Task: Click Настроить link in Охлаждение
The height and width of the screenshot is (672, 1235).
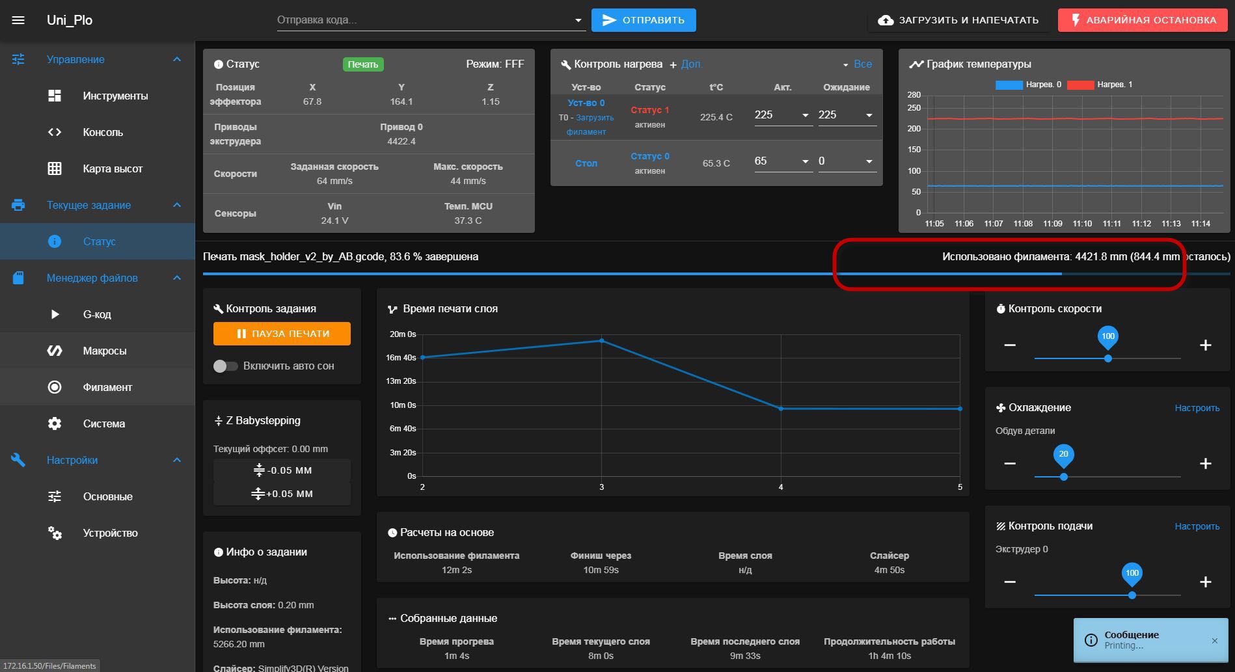Action: pyautogui.click(x=1197, y=408)
